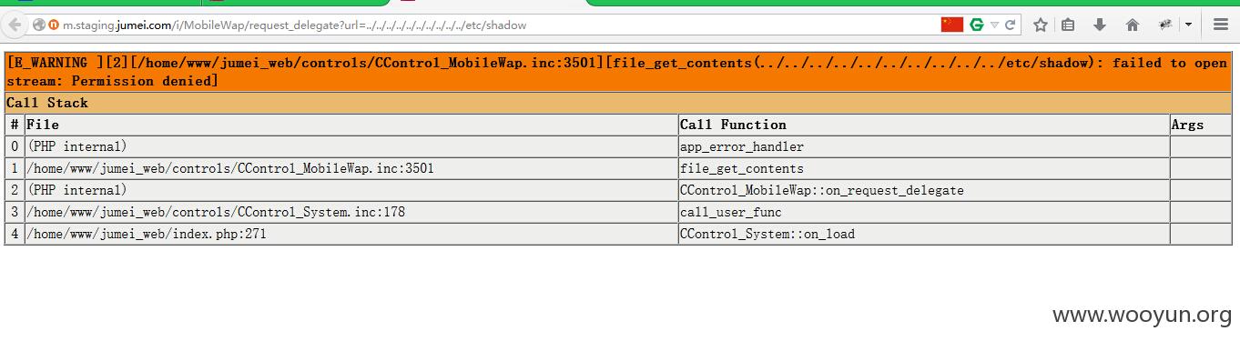
Task: Show bookmarks list icon
Action: (1069, 25)
